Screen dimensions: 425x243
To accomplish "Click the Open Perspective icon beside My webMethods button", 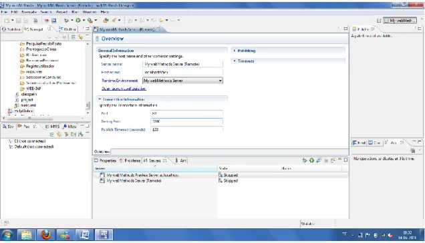I will click(x=379, y=21).
